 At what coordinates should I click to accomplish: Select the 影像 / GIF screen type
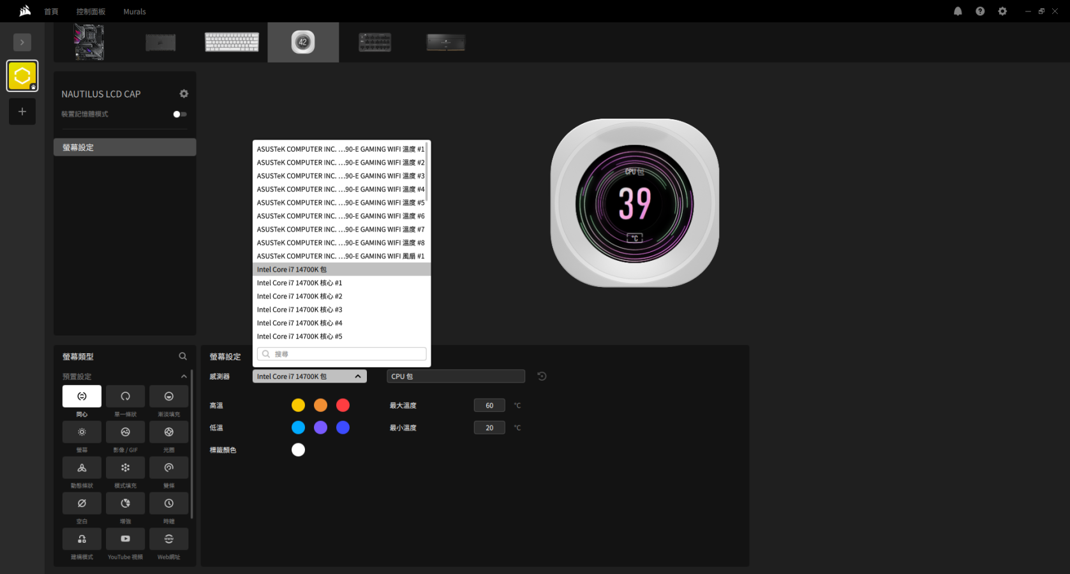(125, 432)
